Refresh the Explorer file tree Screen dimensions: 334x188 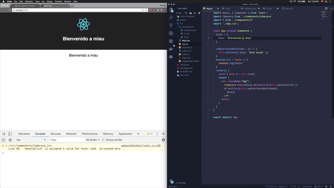195,13
